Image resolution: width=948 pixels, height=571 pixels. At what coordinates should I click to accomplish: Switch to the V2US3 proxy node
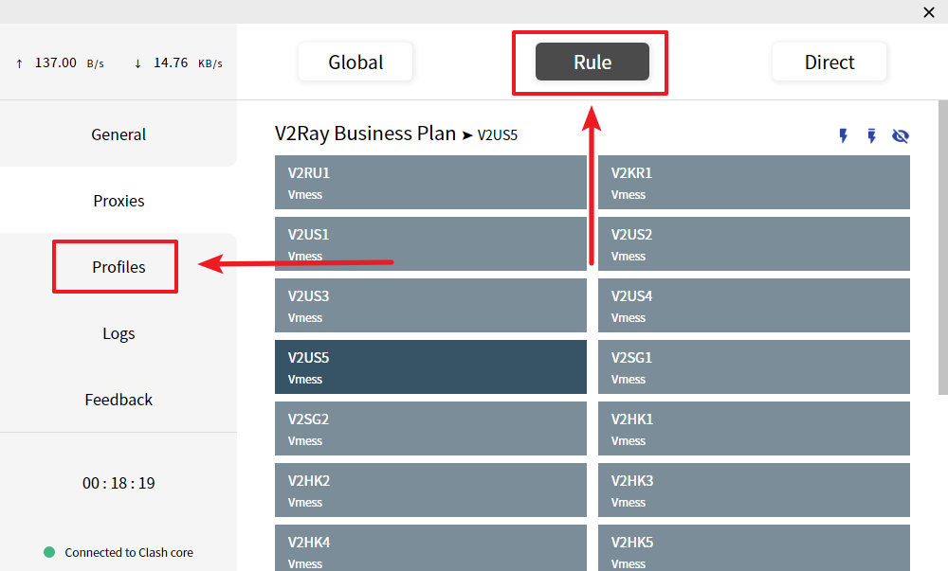click(430, 306)
